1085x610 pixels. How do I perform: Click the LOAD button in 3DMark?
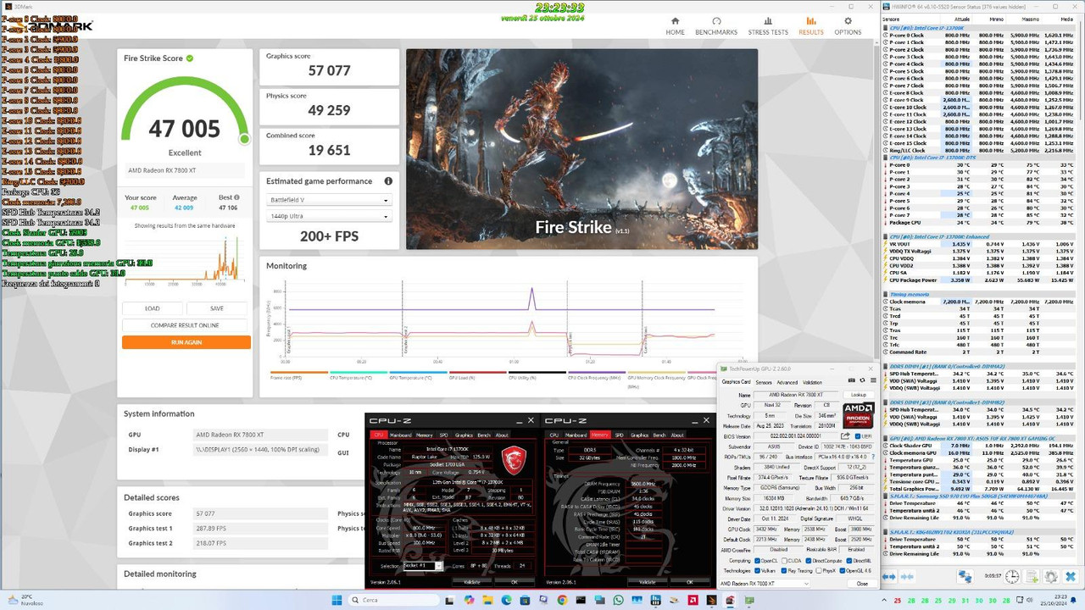[153, 308]
